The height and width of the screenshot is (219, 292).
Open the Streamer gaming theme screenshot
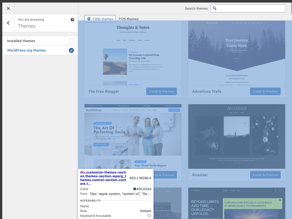(x=236, y=203)
